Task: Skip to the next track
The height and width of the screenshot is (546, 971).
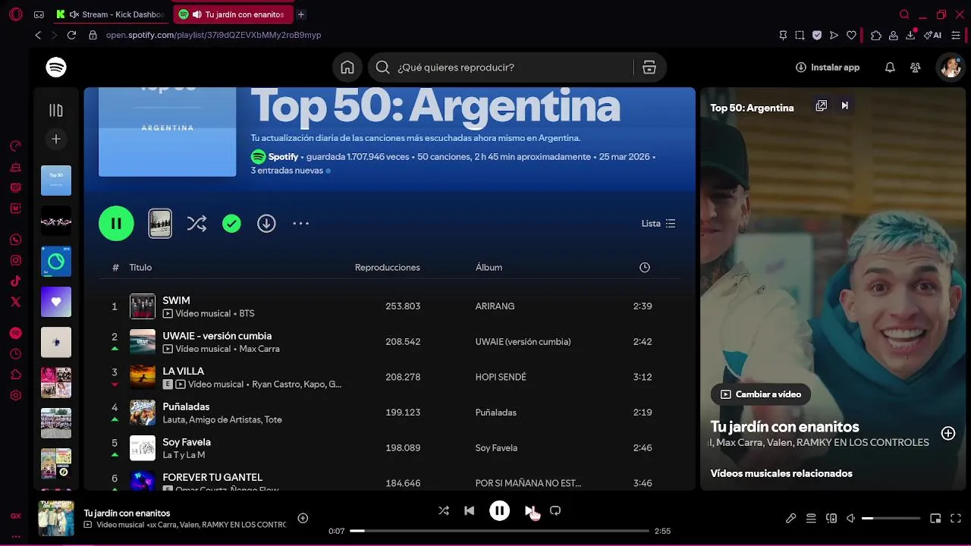Action: [529, 511]
